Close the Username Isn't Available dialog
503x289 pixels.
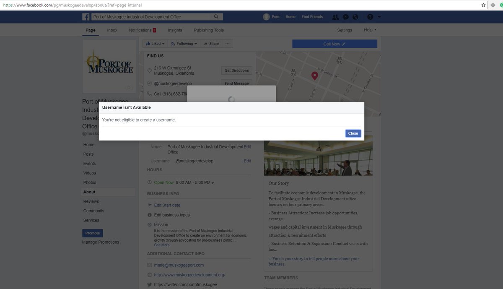click(x=353, y=133)
